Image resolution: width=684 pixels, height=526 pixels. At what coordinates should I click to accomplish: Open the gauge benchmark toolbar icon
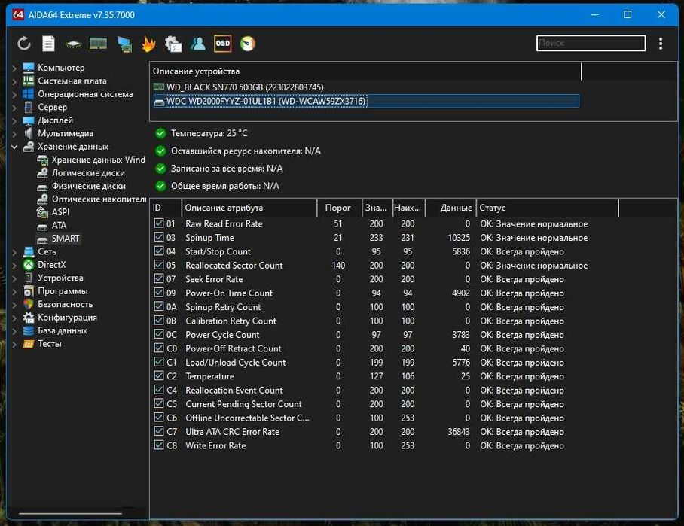pos(247,44)
